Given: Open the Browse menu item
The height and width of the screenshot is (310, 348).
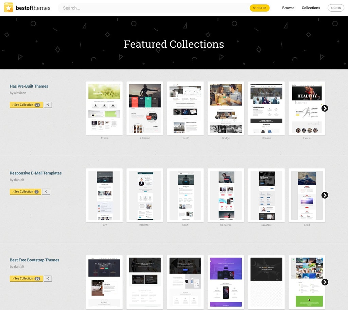Looking at the screenshot, I should click(x=288, y=8).
